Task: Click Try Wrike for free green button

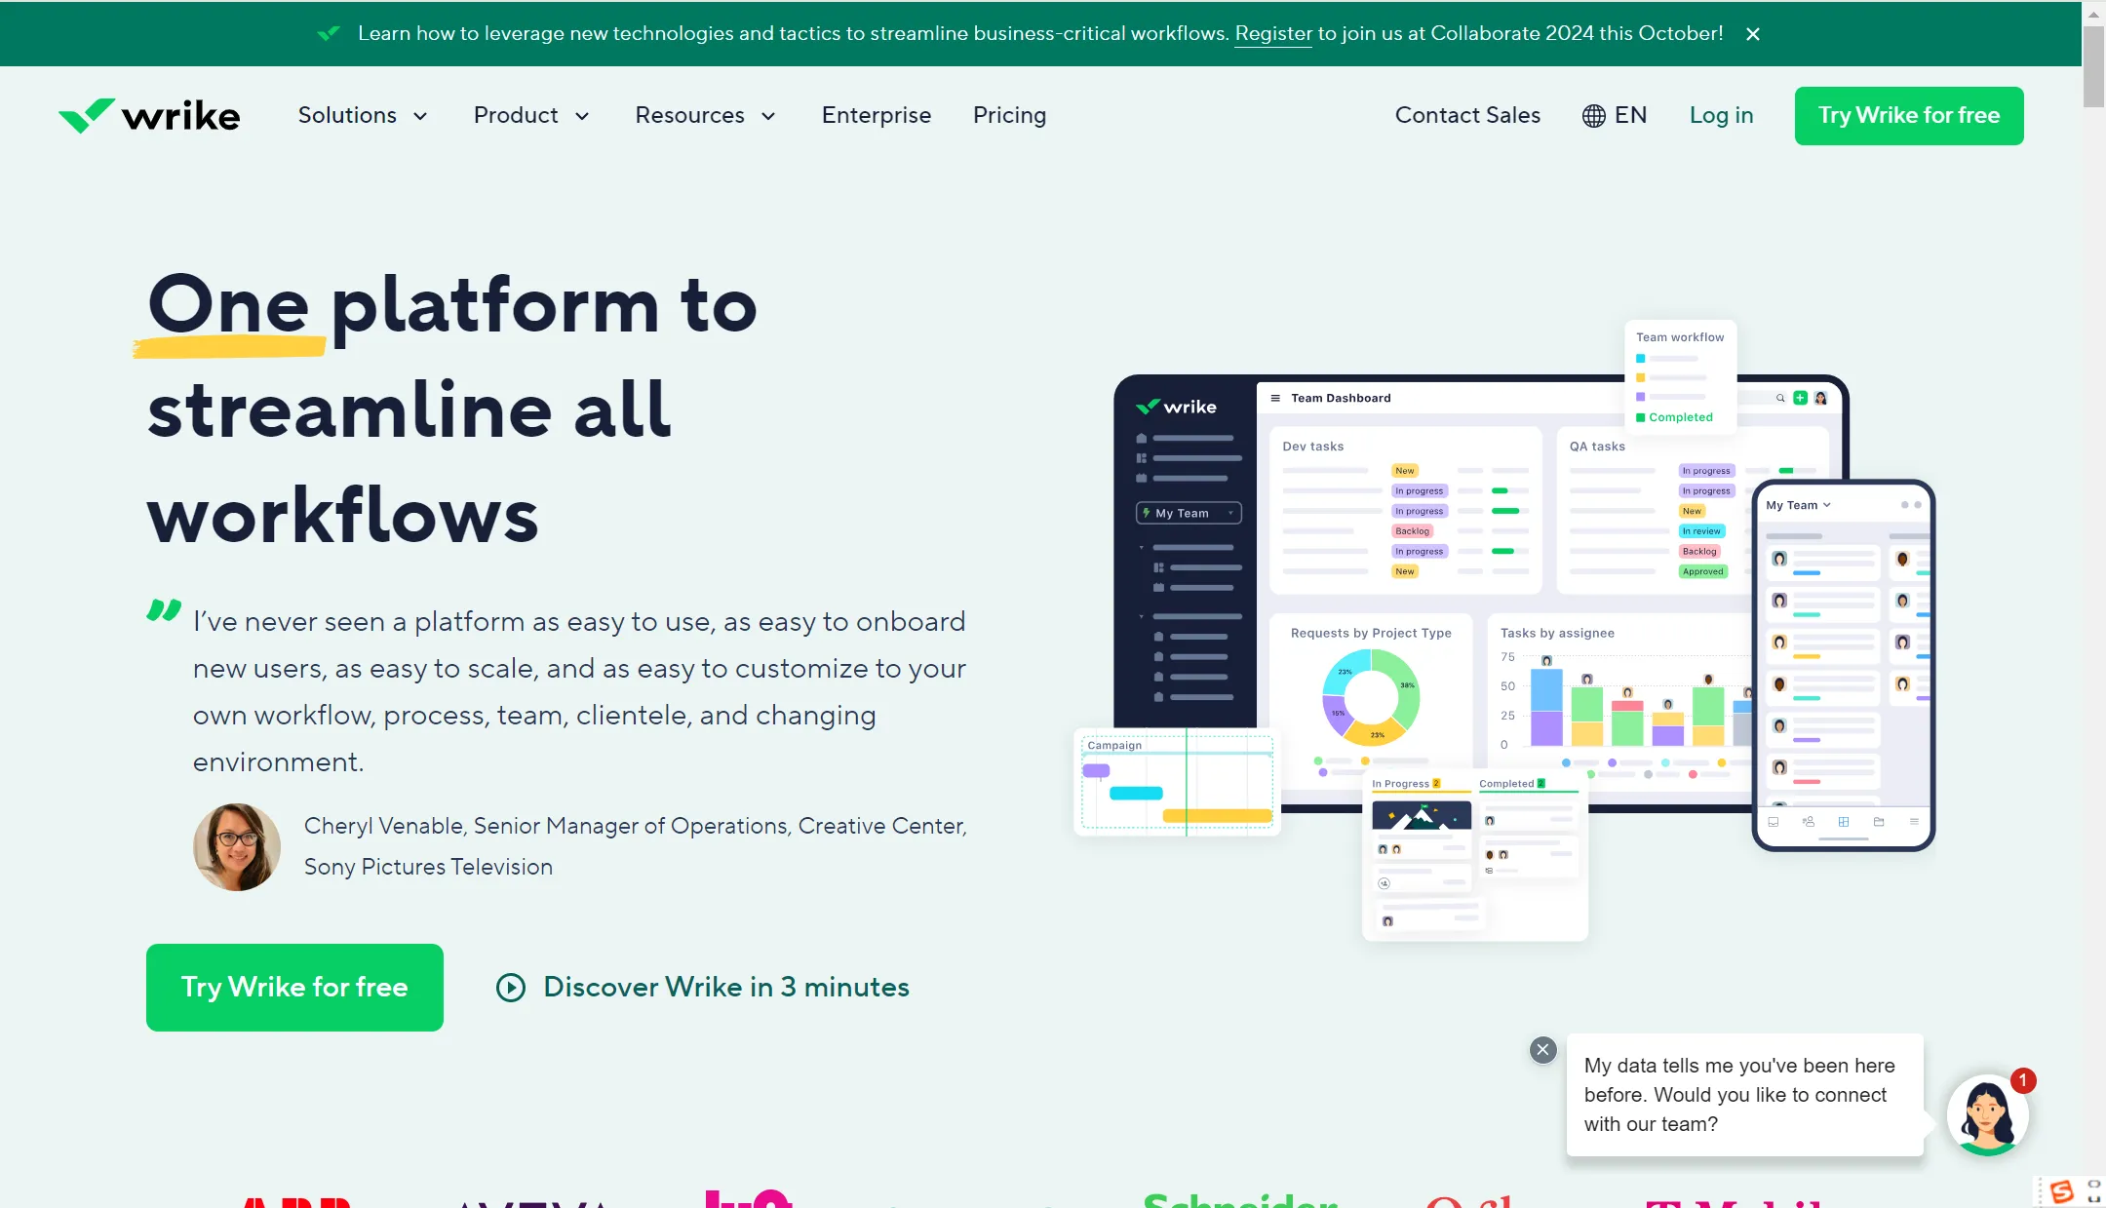Action: [1908, 116]
